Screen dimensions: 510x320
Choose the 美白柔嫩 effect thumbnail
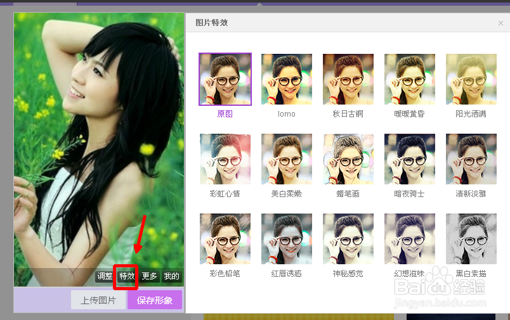tap(287, 159)
